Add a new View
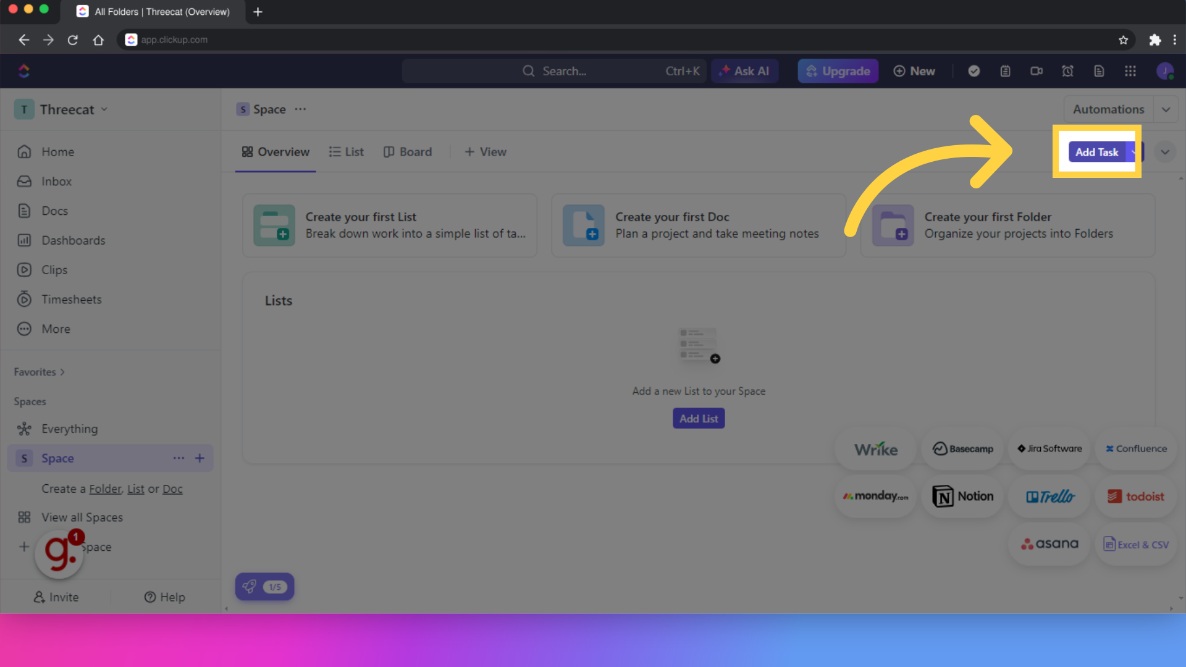 [486, 152]
